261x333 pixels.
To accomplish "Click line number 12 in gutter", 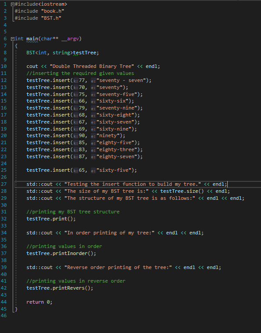I will (4, 80).
